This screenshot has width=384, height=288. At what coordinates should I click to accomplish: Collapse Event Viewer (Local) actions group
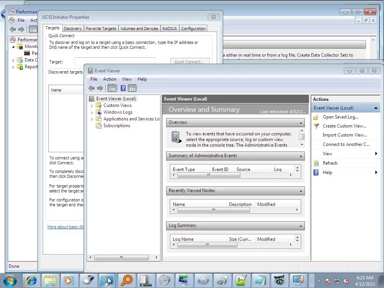376,108
